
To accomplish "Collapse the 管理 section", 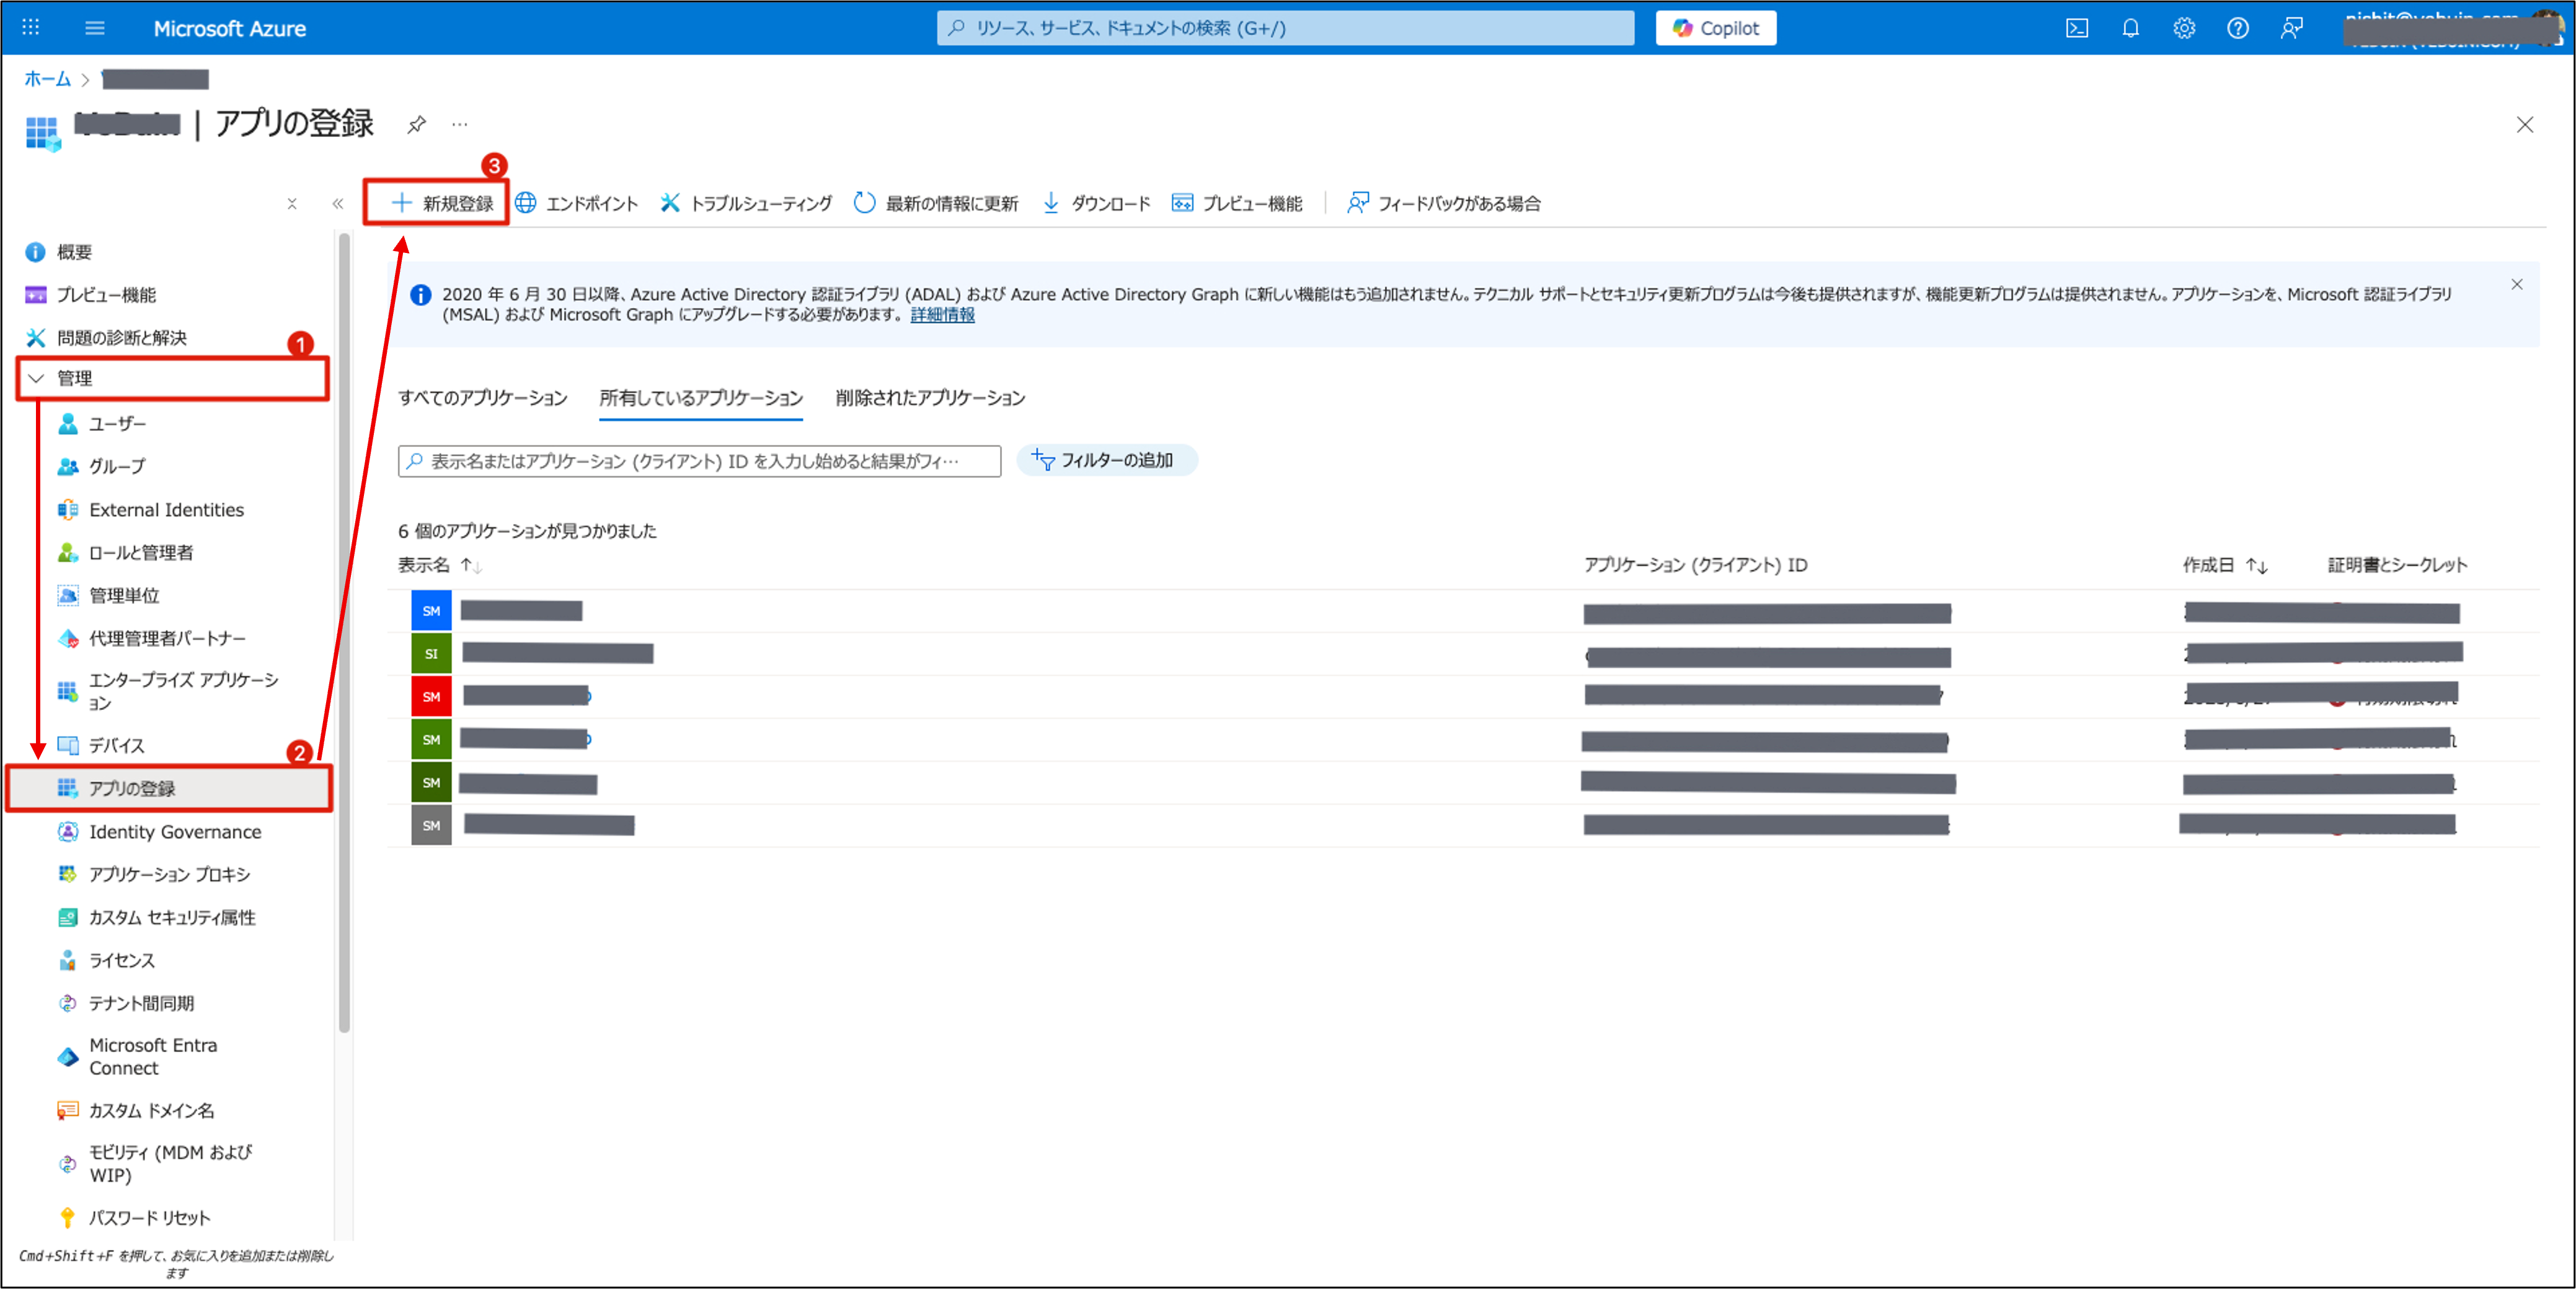I will pyautogui.click(x=172, y=378).
